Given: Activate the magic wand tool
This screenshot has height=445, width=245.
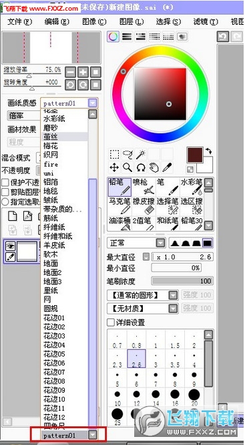Looking at the screenshot, I should [140, 155].
